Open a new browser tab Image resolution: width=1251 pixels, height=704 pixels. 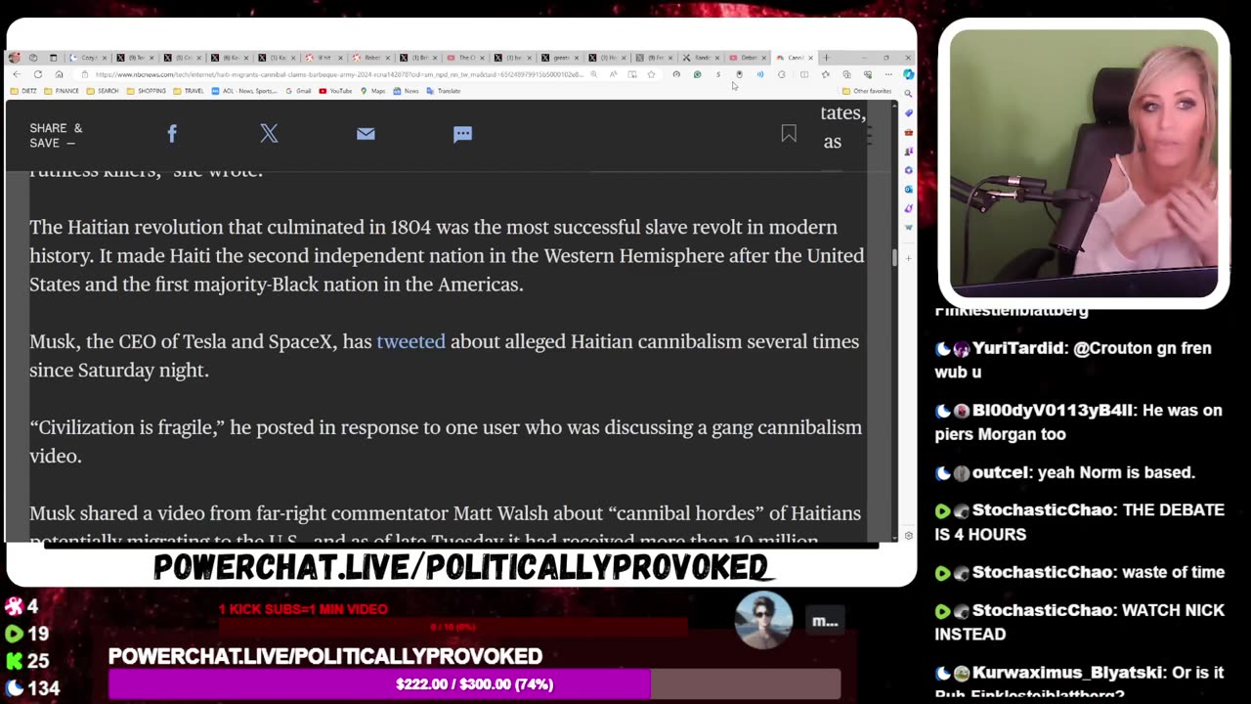(x=827, y=58)
